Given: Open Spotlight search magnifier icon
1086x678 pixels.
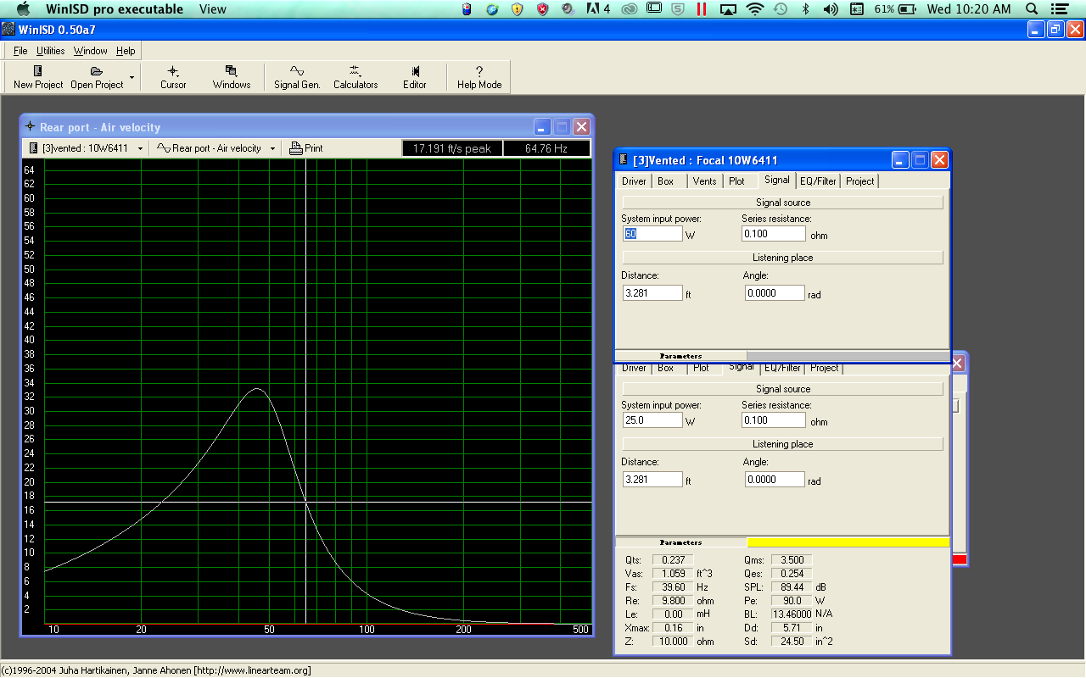Looking at the screenshot, I should coord(1032,9).
